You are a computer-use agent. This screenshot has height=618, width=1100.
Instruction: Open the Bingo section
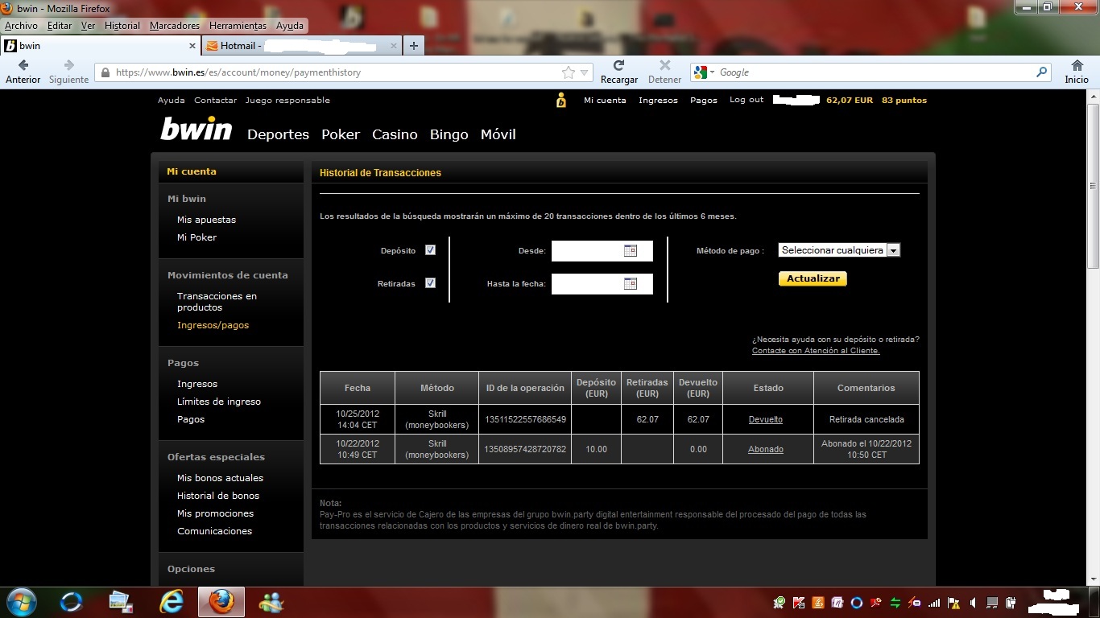[449, 134]
